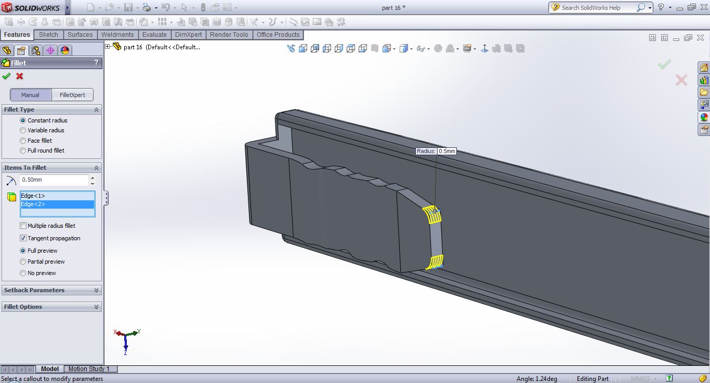Open the Evaluate tab
The height and width of the screenshot is (383, 710).
154,35
